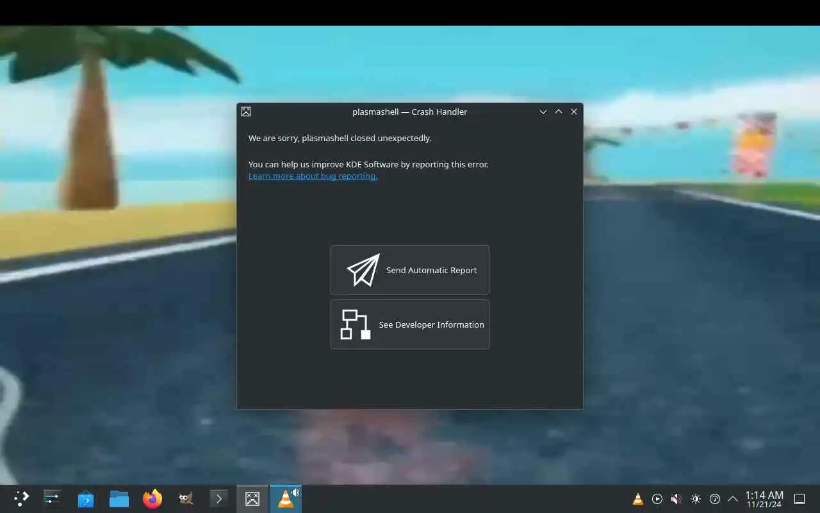Select Crash Handler task in taskbar
820x513 pixels.
252,498
